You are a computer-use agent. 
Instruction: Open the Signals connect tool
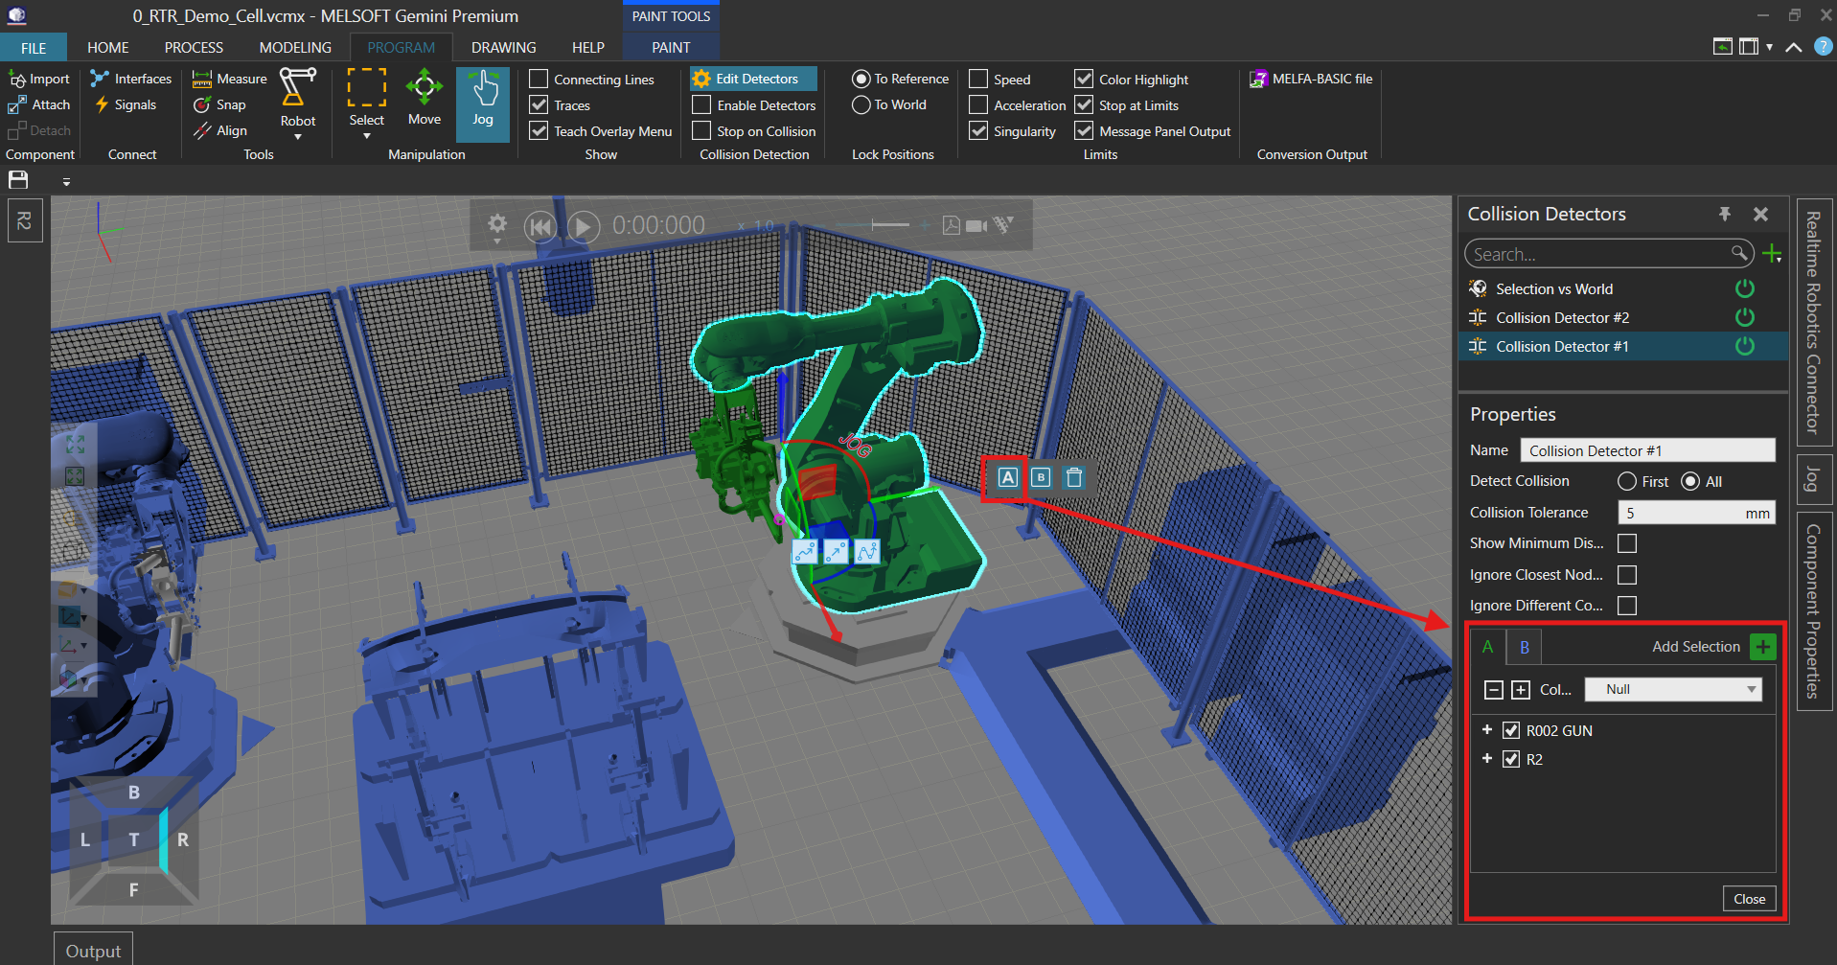(x=126, y=104)
